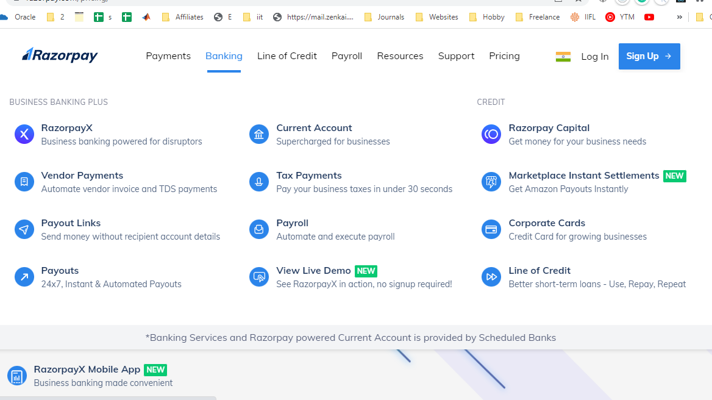Open the mail.zenkai bookmark

coord(313,17)
